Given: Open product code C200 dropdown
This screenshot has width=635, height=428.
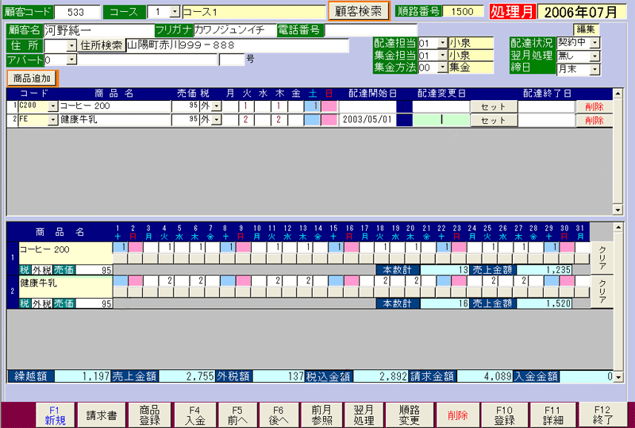Looking at the screenshot, I should point(52,106).
